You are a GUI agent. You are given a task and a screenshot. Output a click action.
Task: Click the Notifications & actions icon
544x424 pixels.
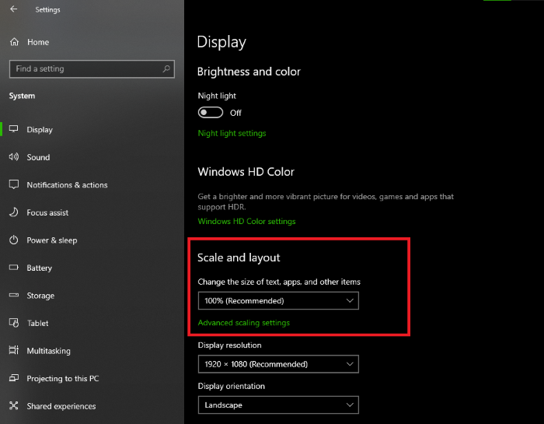click(x=14, y=185)
